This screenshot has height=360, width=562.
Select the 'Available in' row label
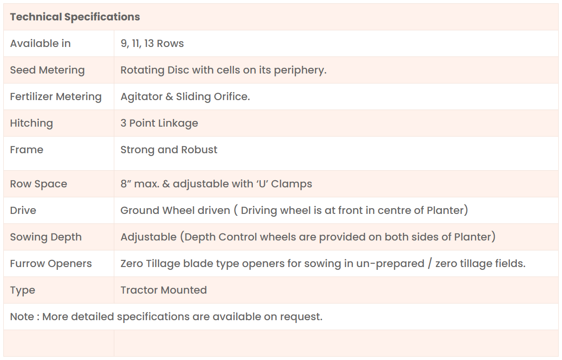40,44
